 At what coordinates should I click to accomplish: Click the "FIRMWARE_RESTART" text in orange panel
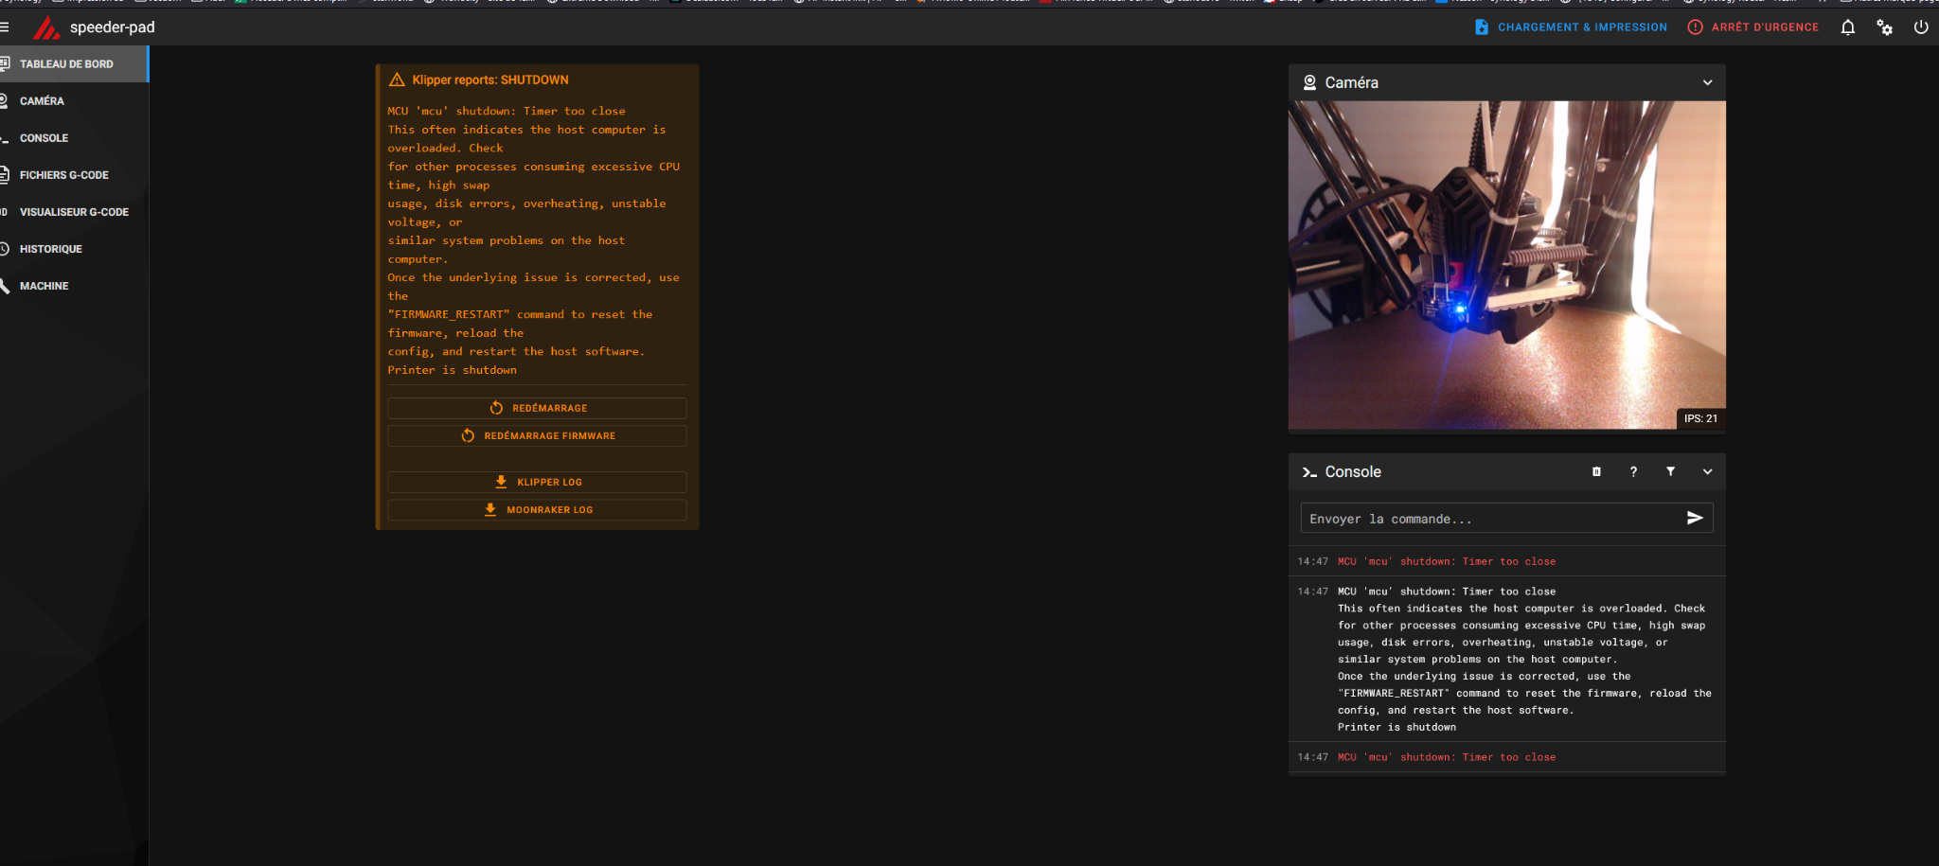[449, 314]
